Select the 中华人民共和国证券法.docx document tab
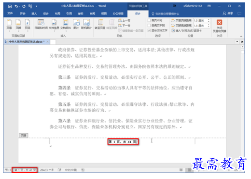The width and height of the screenshot is (251, 179). tap(27, 42)
